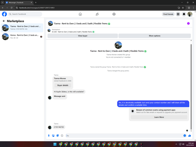Open the emoji picker in message box
The image size is (196, 147).
tap(185, 136)
